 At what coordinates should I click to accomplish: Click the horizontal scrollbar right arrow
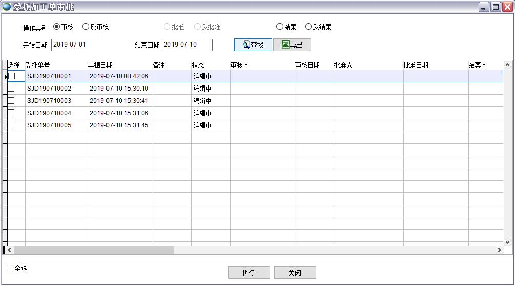[x=500, y=250]
